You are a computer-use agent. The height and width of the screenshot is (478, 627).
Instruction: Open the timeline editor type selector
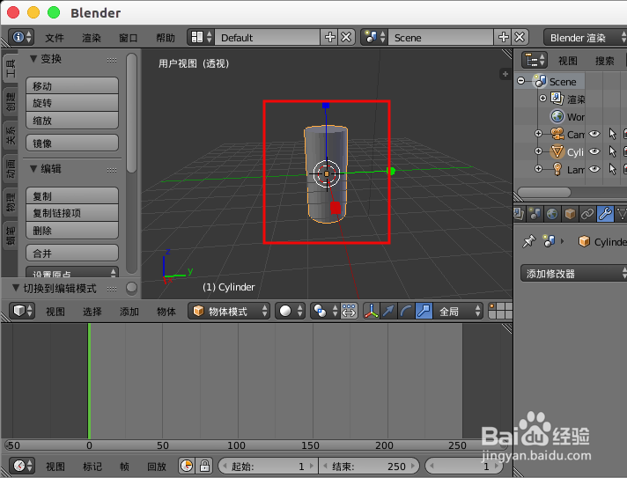tap(22, 466)
